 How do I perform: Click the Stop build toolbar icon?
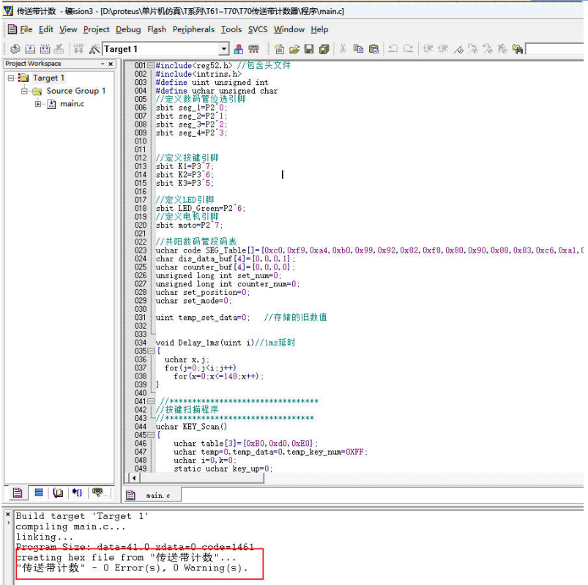coord(59,49)
